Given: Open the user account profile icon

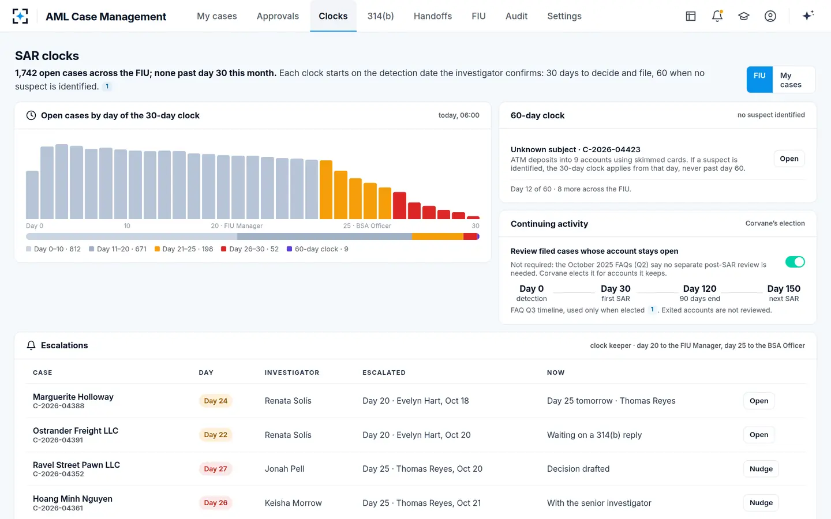Looking at the screenshot, I should pyautogui.click(x=770, y=16).
